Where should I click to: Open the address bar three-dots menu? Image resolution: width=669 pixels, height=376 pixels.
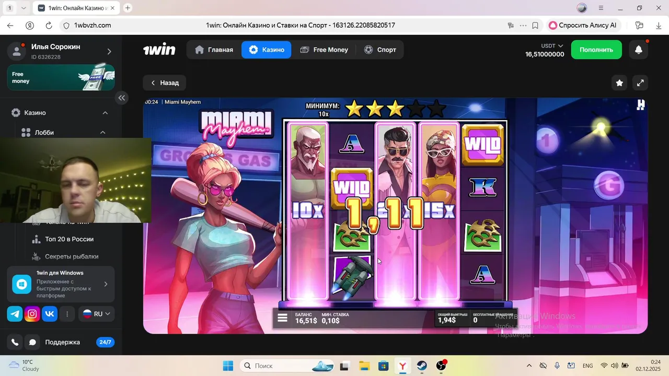(523, 25)
